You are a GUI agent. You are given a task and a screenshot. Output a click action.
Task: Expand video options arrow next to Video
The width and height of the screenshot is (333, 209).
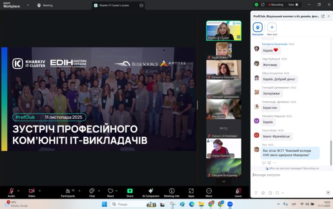[x=39, y=191]
